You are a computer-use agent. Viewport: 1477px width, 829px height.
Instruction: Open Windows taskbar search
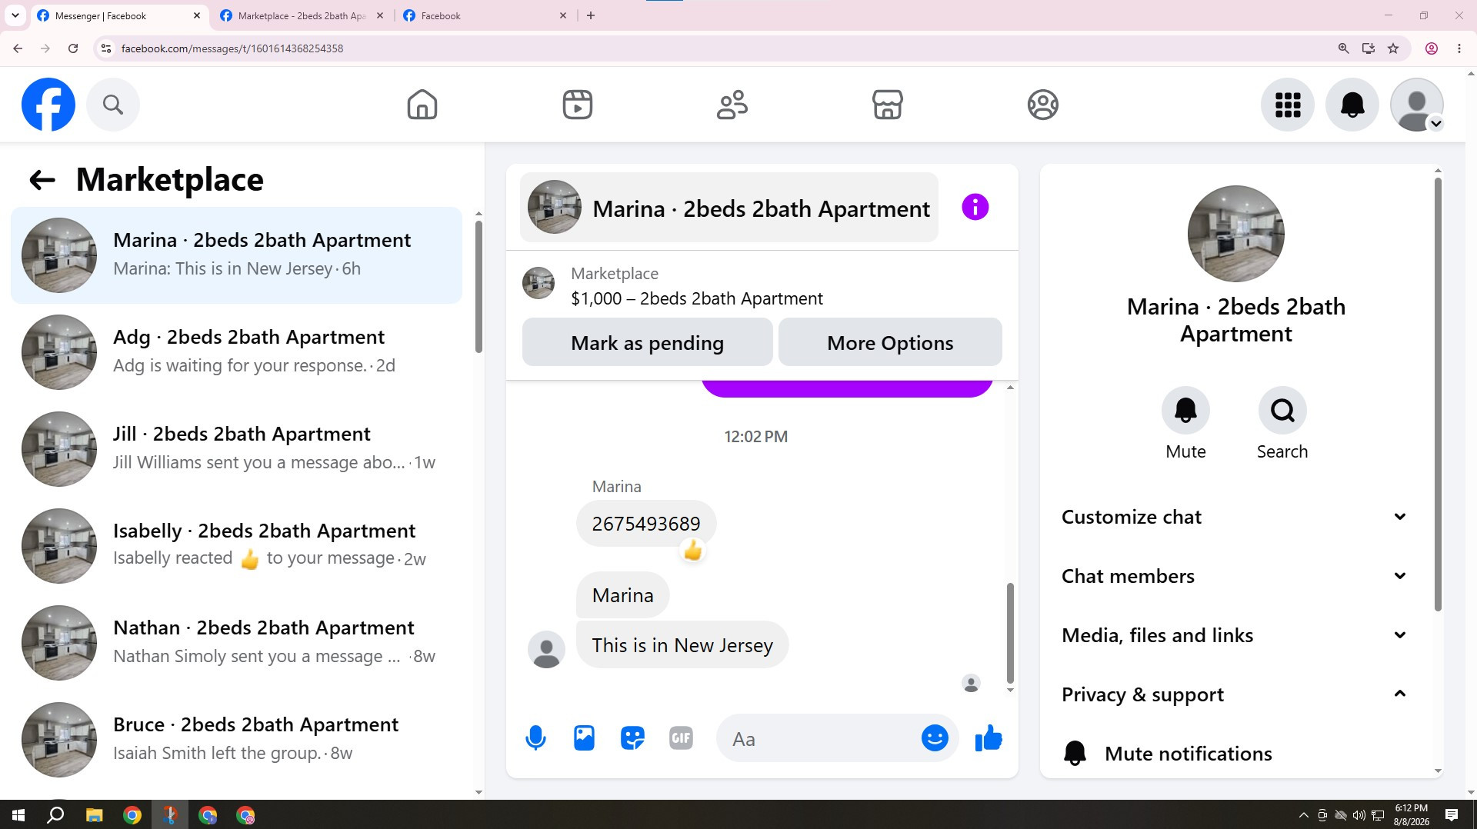coord(55,815)
